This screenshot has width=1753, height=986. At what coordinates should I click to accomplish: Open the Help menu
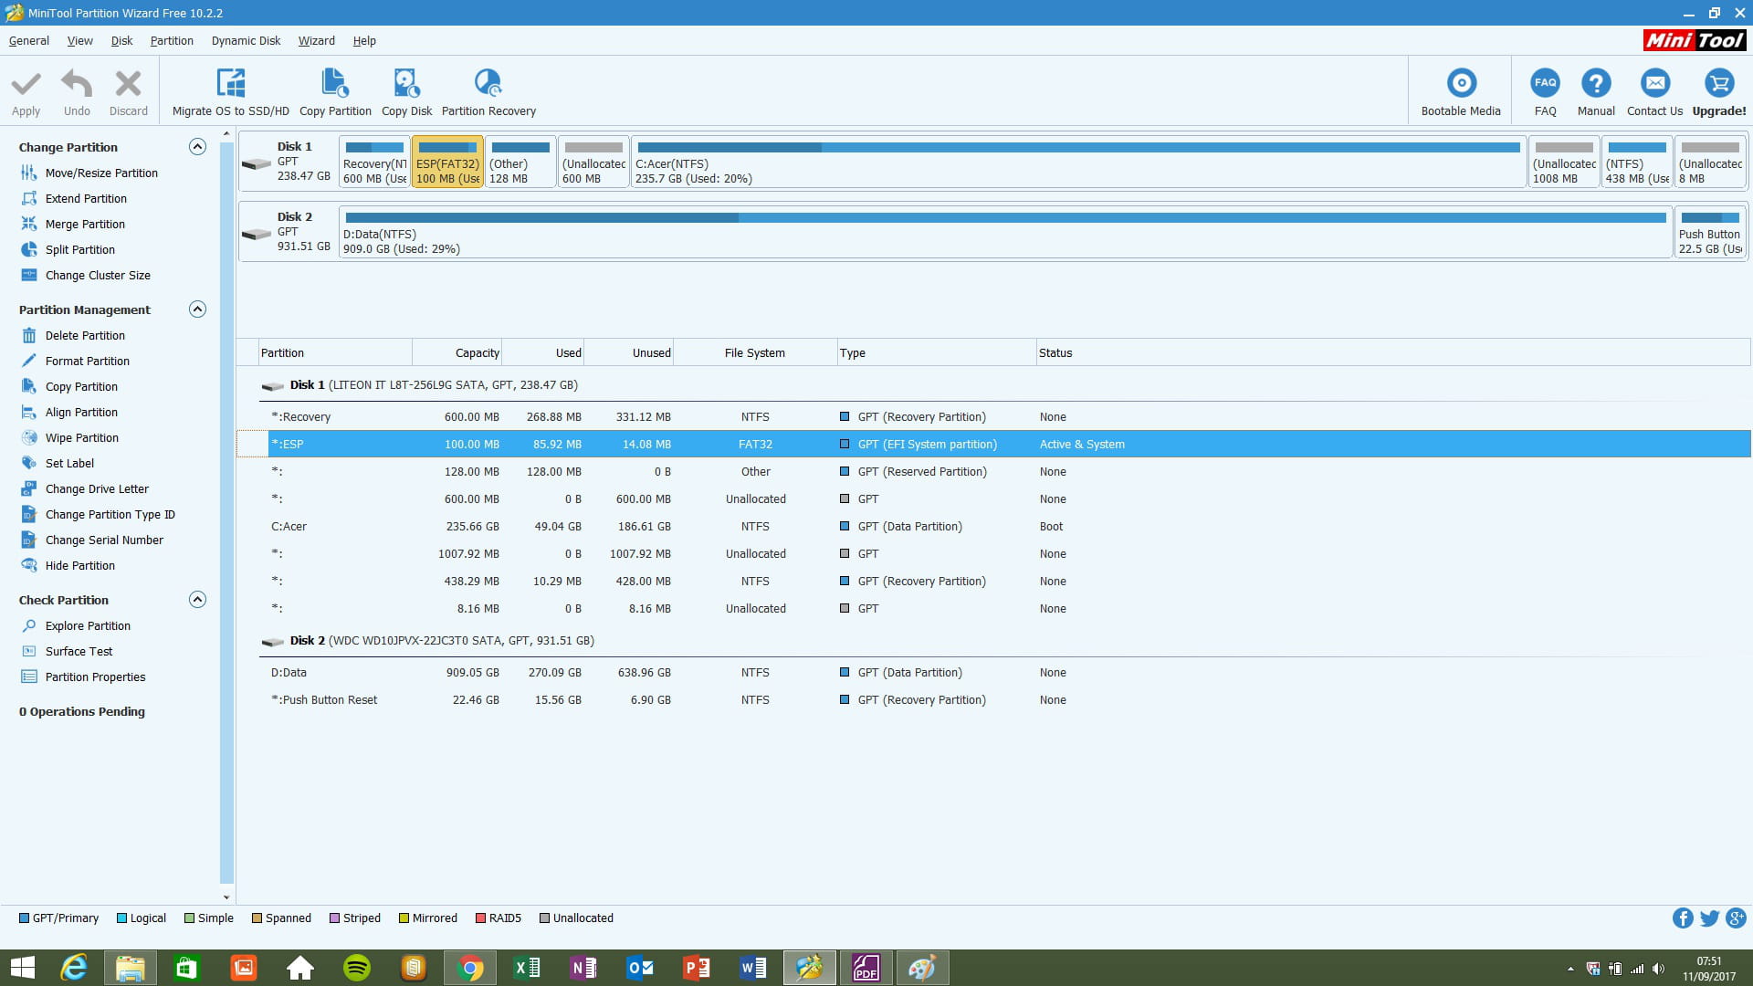coord(364,41)
